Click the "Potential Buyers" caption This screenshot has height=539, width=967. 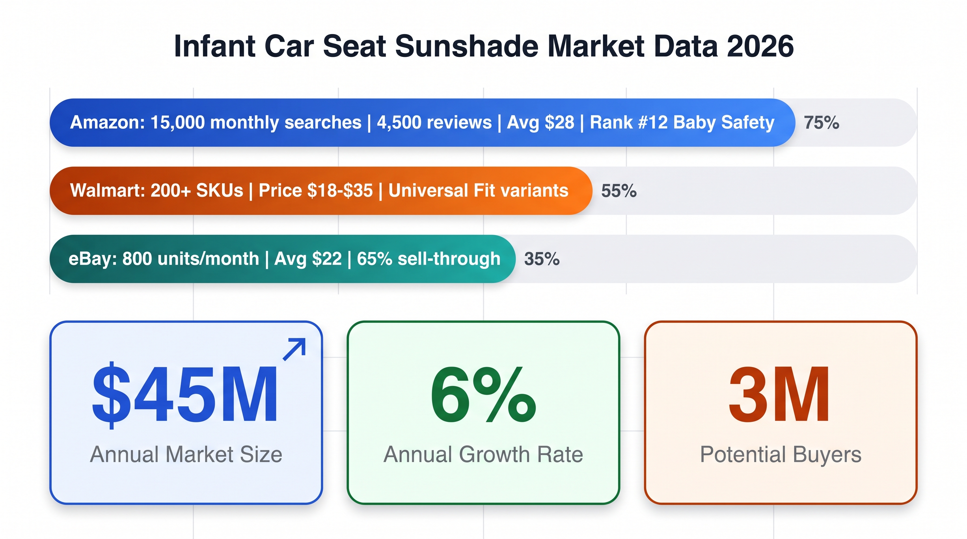(x=781, y=455)
